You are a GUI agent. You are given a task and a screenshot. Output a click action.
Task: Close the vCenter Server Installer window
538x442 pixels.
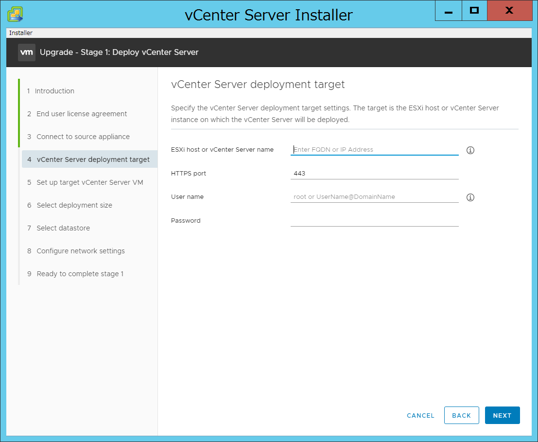pos(509,11)
